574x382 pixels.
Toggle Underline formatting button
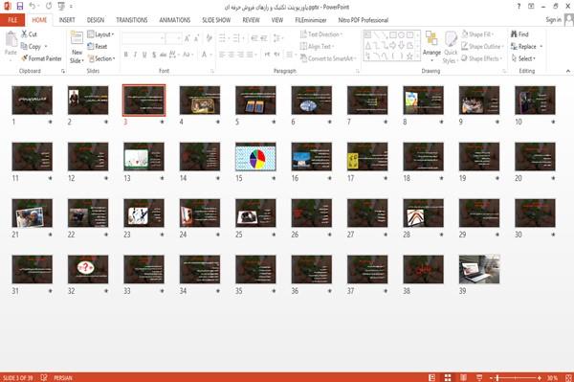pos(144,55)
